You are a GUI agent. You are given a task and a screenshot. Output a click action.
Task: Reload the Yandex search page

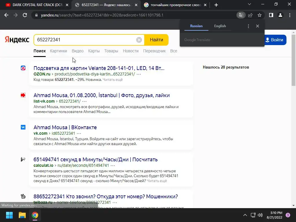25,15
